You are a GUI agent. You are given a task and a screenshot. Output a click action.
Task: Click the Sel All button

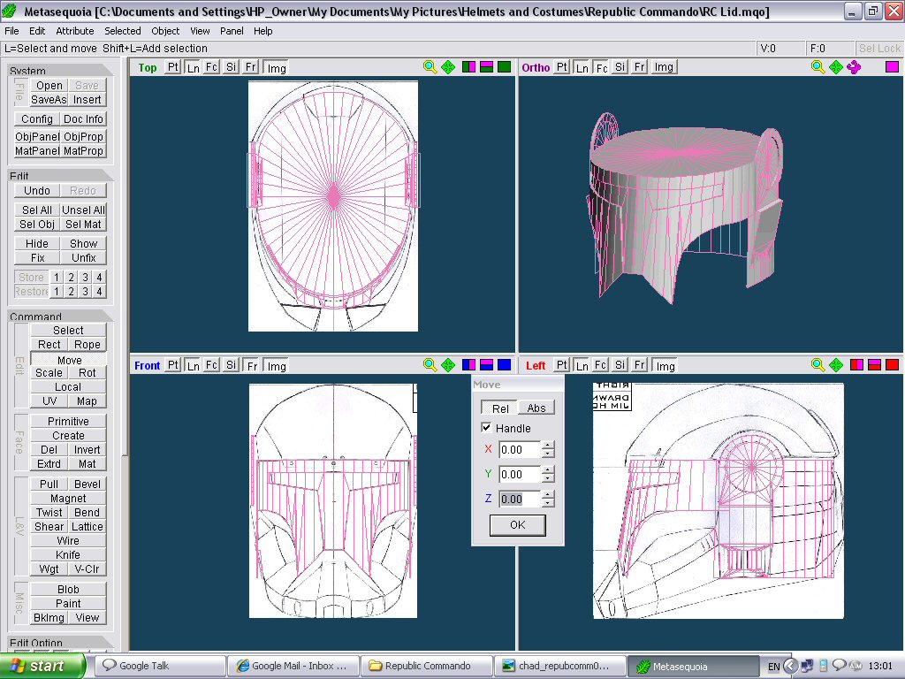(37, 210)
